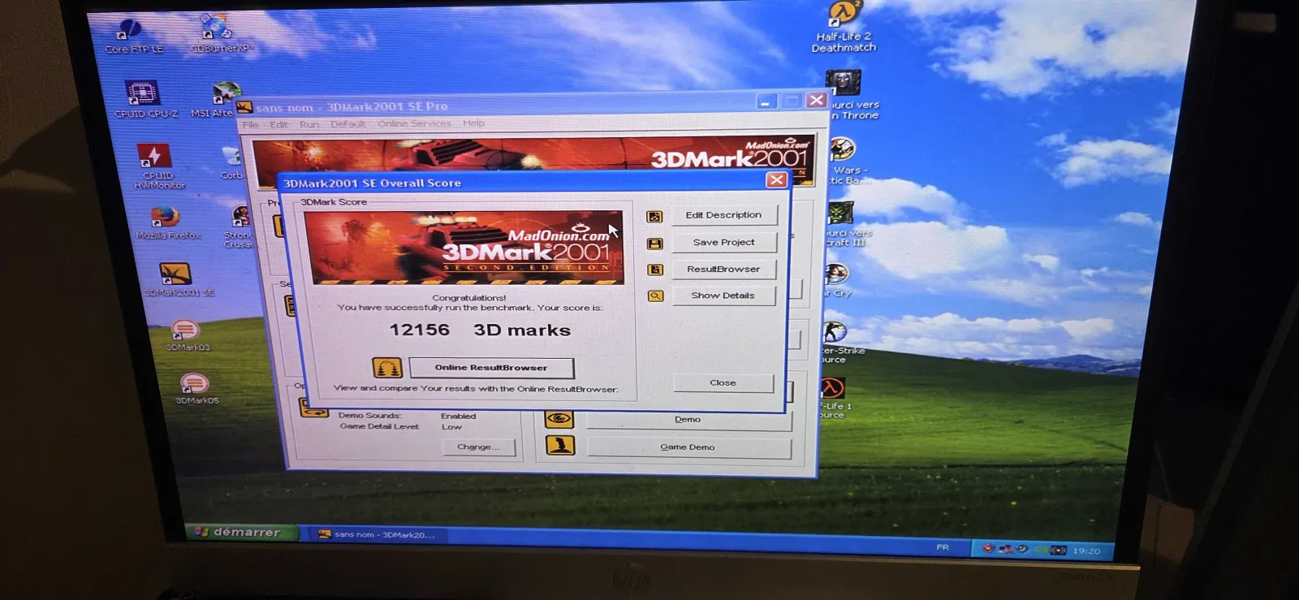This screenshot has height=600, width=1299.
Task: Open the Online Services menu
Action: pos(415,123)
